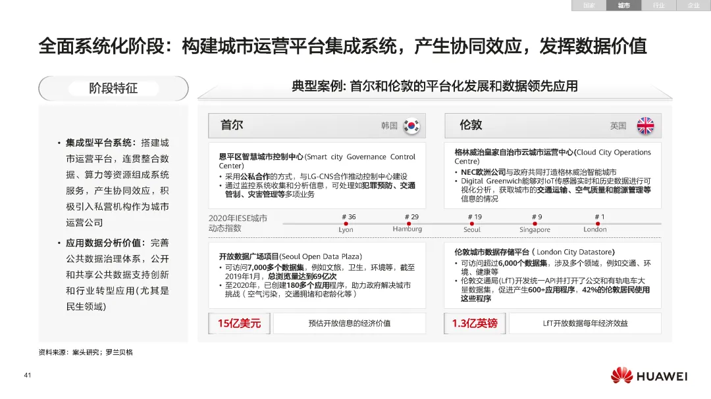Click the 15亿美元 value box
Screen dimensions: 711x399
(240, 323)
